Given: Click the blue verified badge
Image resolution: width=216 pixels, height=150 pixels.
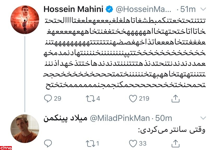Looking at the screenshot, I should [109, 10].
